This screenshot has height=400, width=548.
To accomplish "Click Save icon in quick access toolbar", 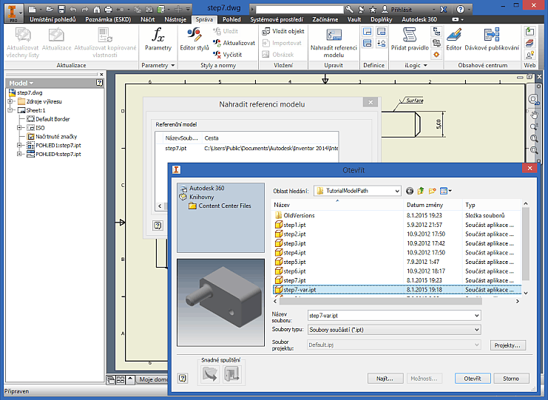I will click(x=62, y=10).
